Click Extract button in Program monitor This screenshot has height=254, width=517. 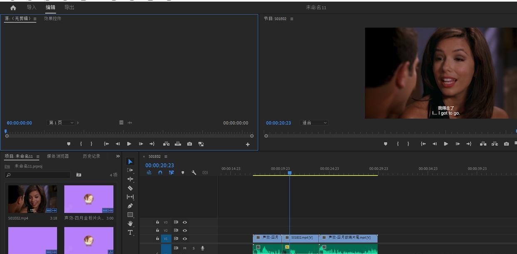(x=495, y=144)
